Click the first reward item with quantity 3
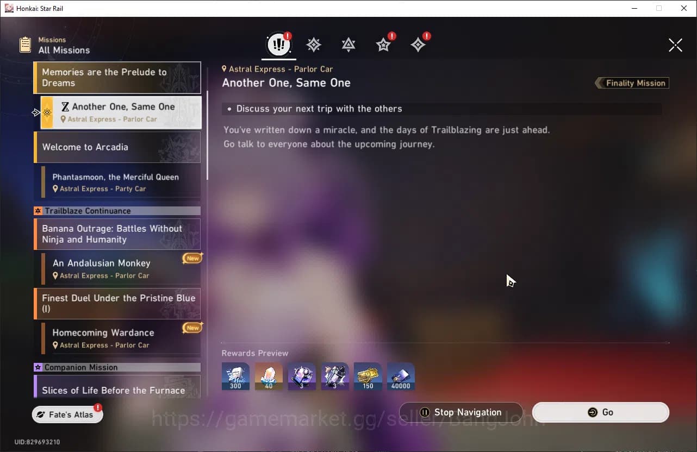This screenshot has width=697, height=452. click(x=302, y=376)
